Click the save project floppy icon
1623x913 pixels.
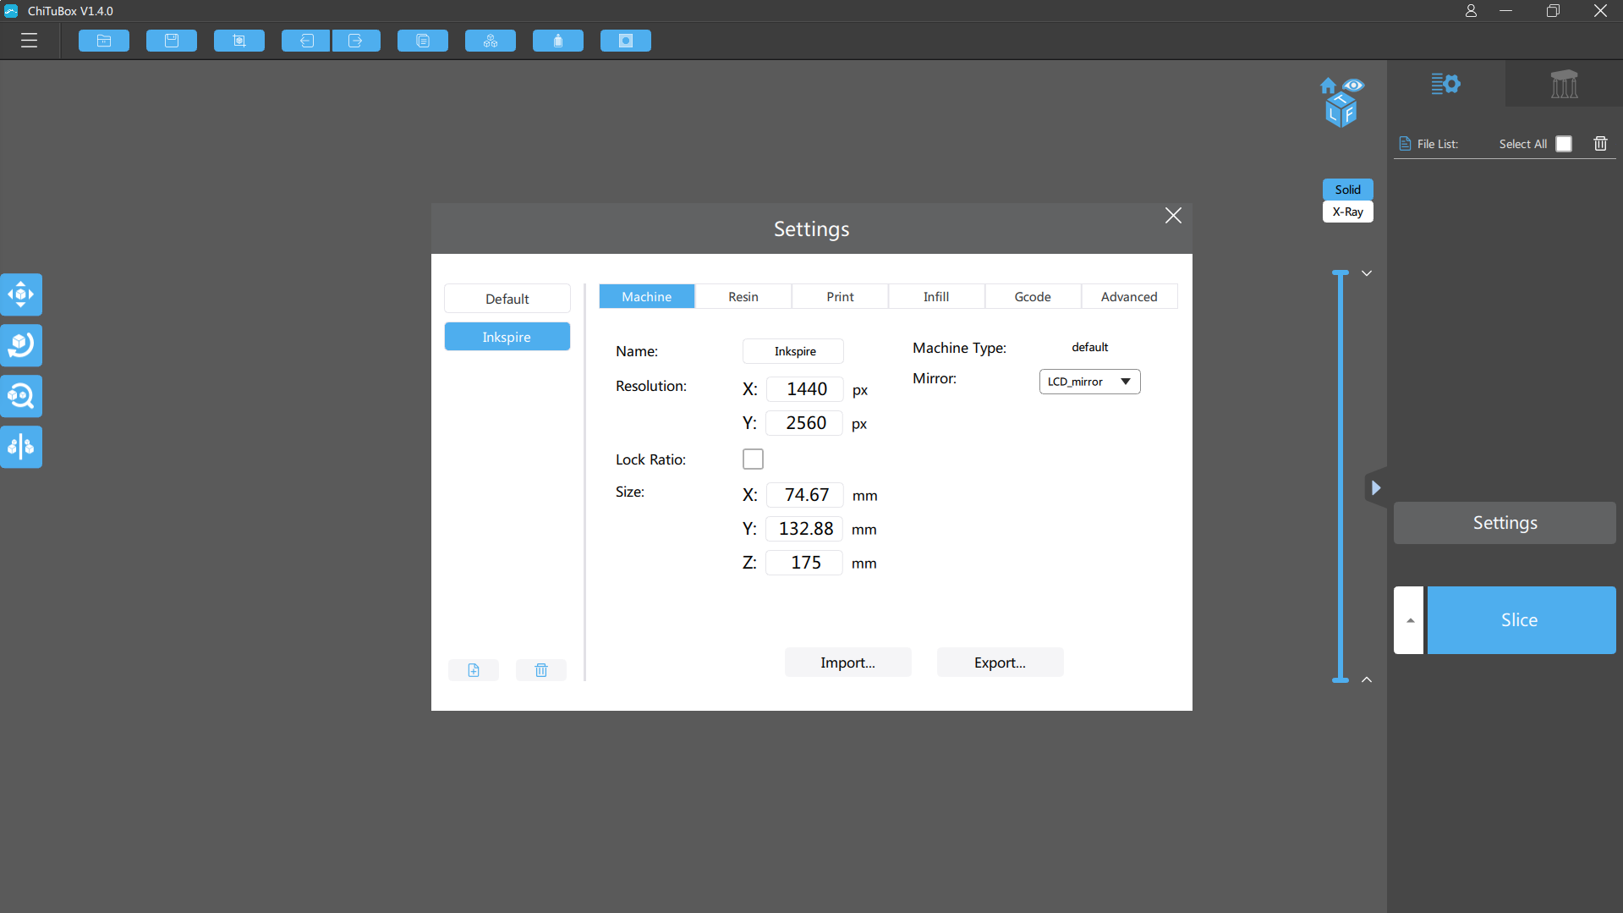coord(172,41)
